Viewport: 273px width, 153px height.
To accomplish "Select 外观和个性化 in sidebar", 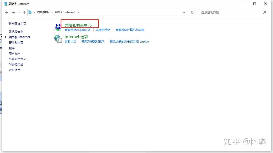I will (x=17, y=59).
